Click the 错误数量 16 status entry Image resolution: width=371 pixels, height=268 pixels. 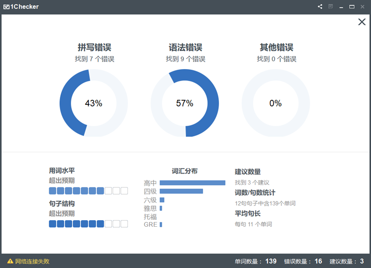[x=303, y=261]
